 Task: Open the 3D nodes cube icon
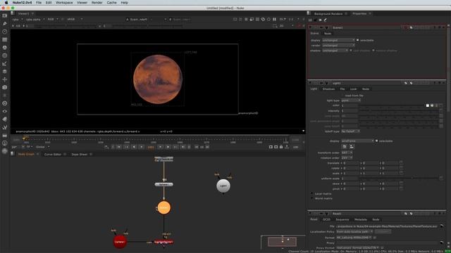5,87
